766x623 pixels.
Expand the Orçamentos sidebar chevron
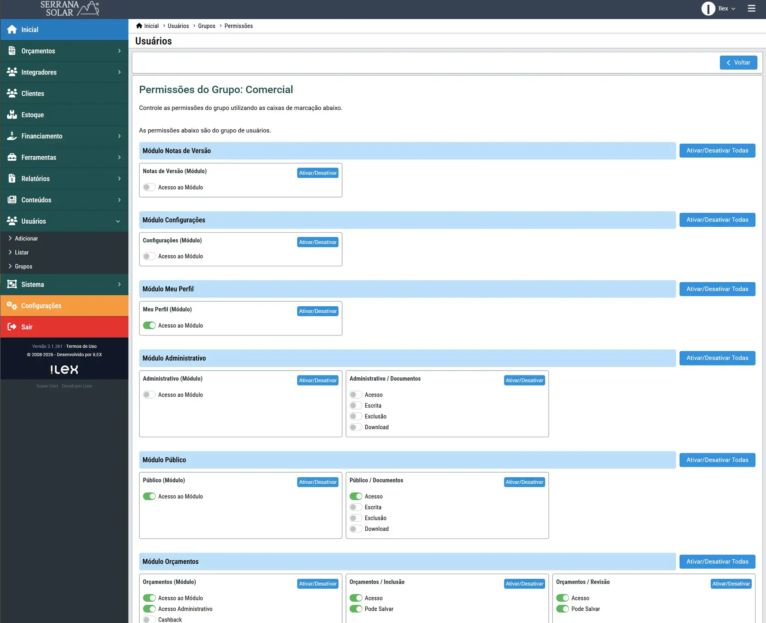coord(119,51)
